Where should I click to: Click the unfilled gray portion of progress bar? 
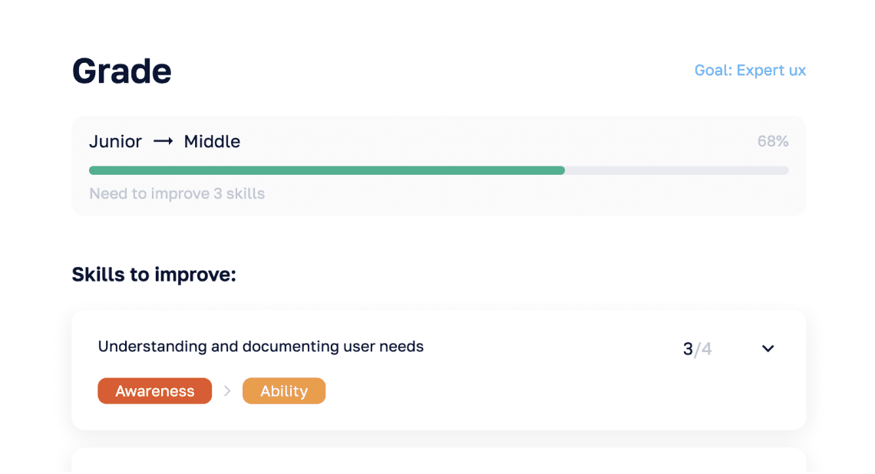click(x=675, y=170)
